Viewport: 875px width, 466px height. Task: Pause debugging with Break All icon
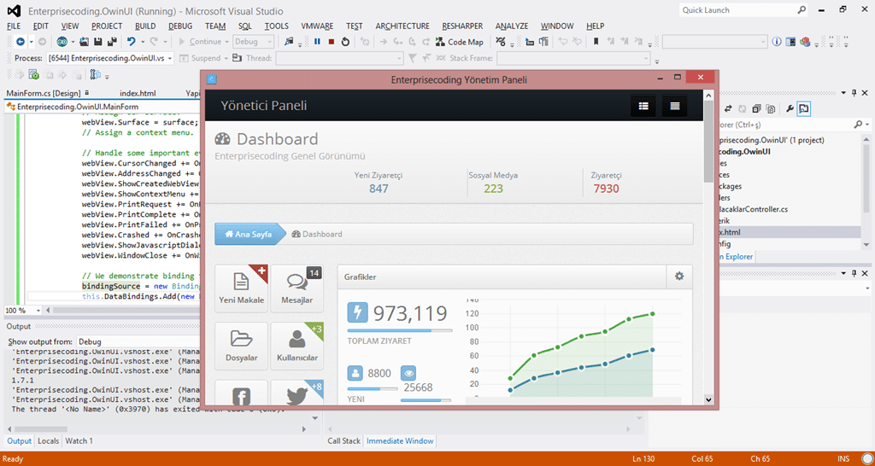[x=317, y=42]
